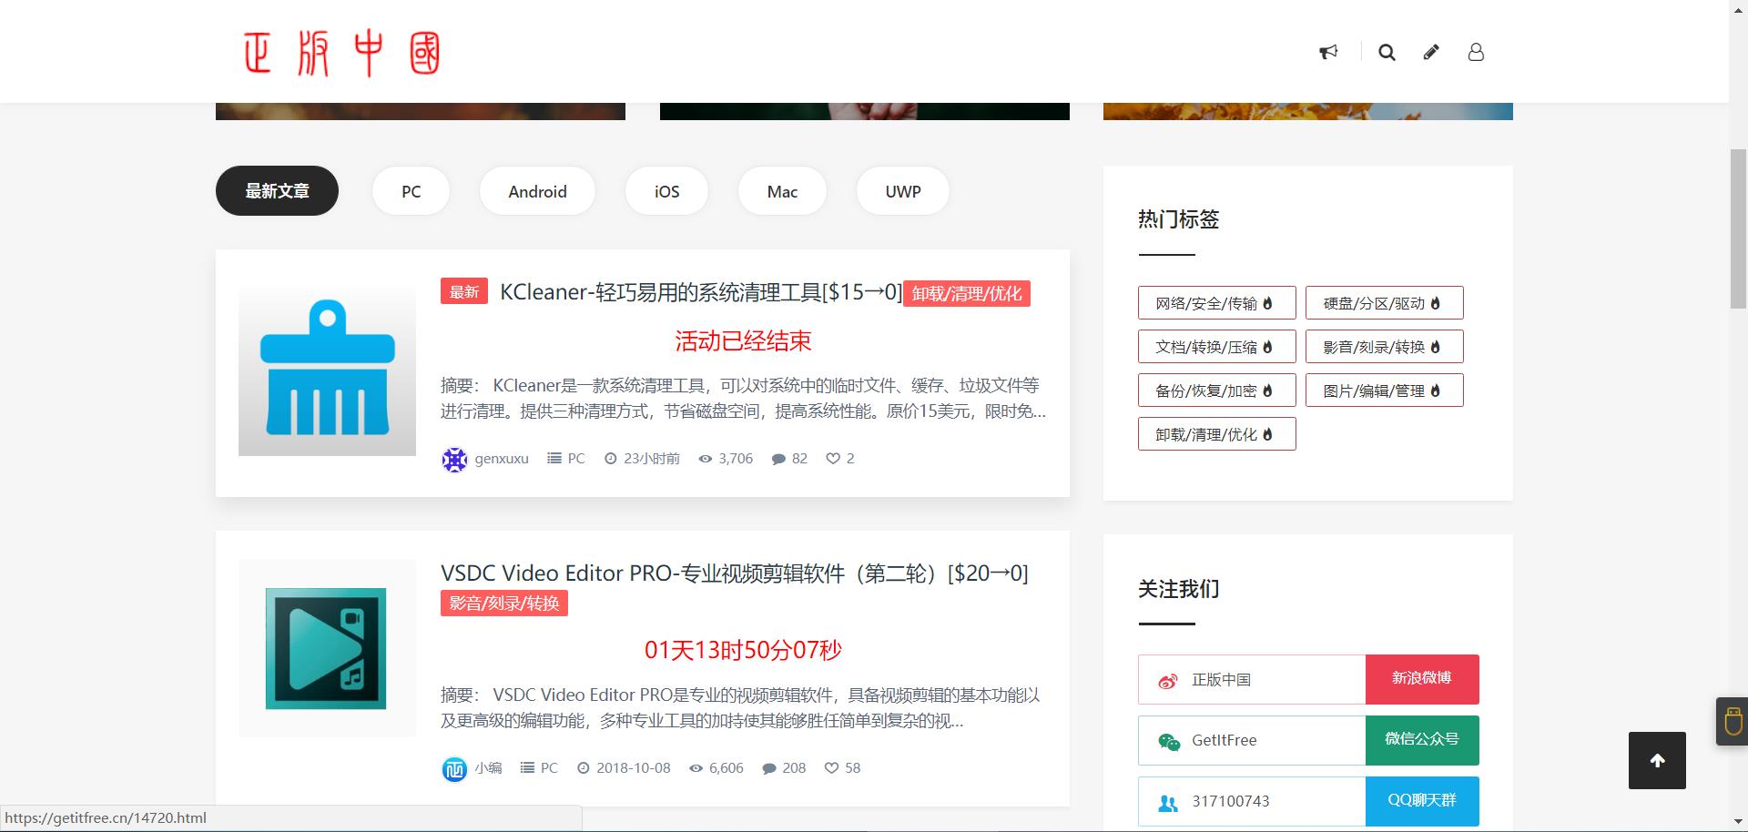Click the 317100743 QQ group entry
The width and height of the screenshot is (1748, 832).
pos(1252,801)
